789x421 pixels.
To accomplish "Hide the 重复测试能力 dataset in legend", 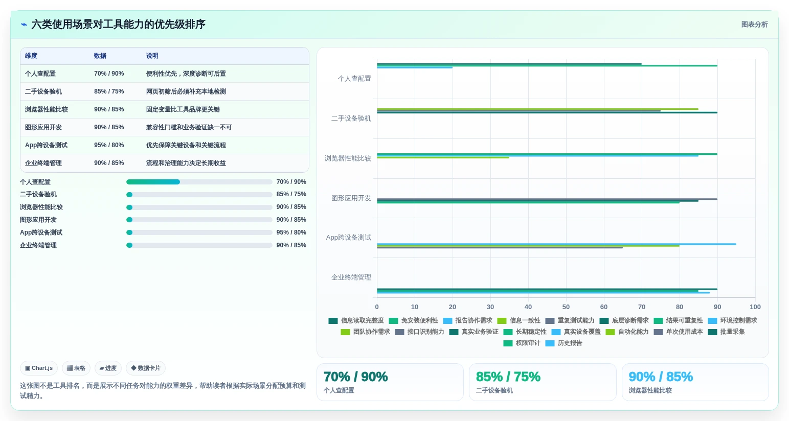I will 570,320.
